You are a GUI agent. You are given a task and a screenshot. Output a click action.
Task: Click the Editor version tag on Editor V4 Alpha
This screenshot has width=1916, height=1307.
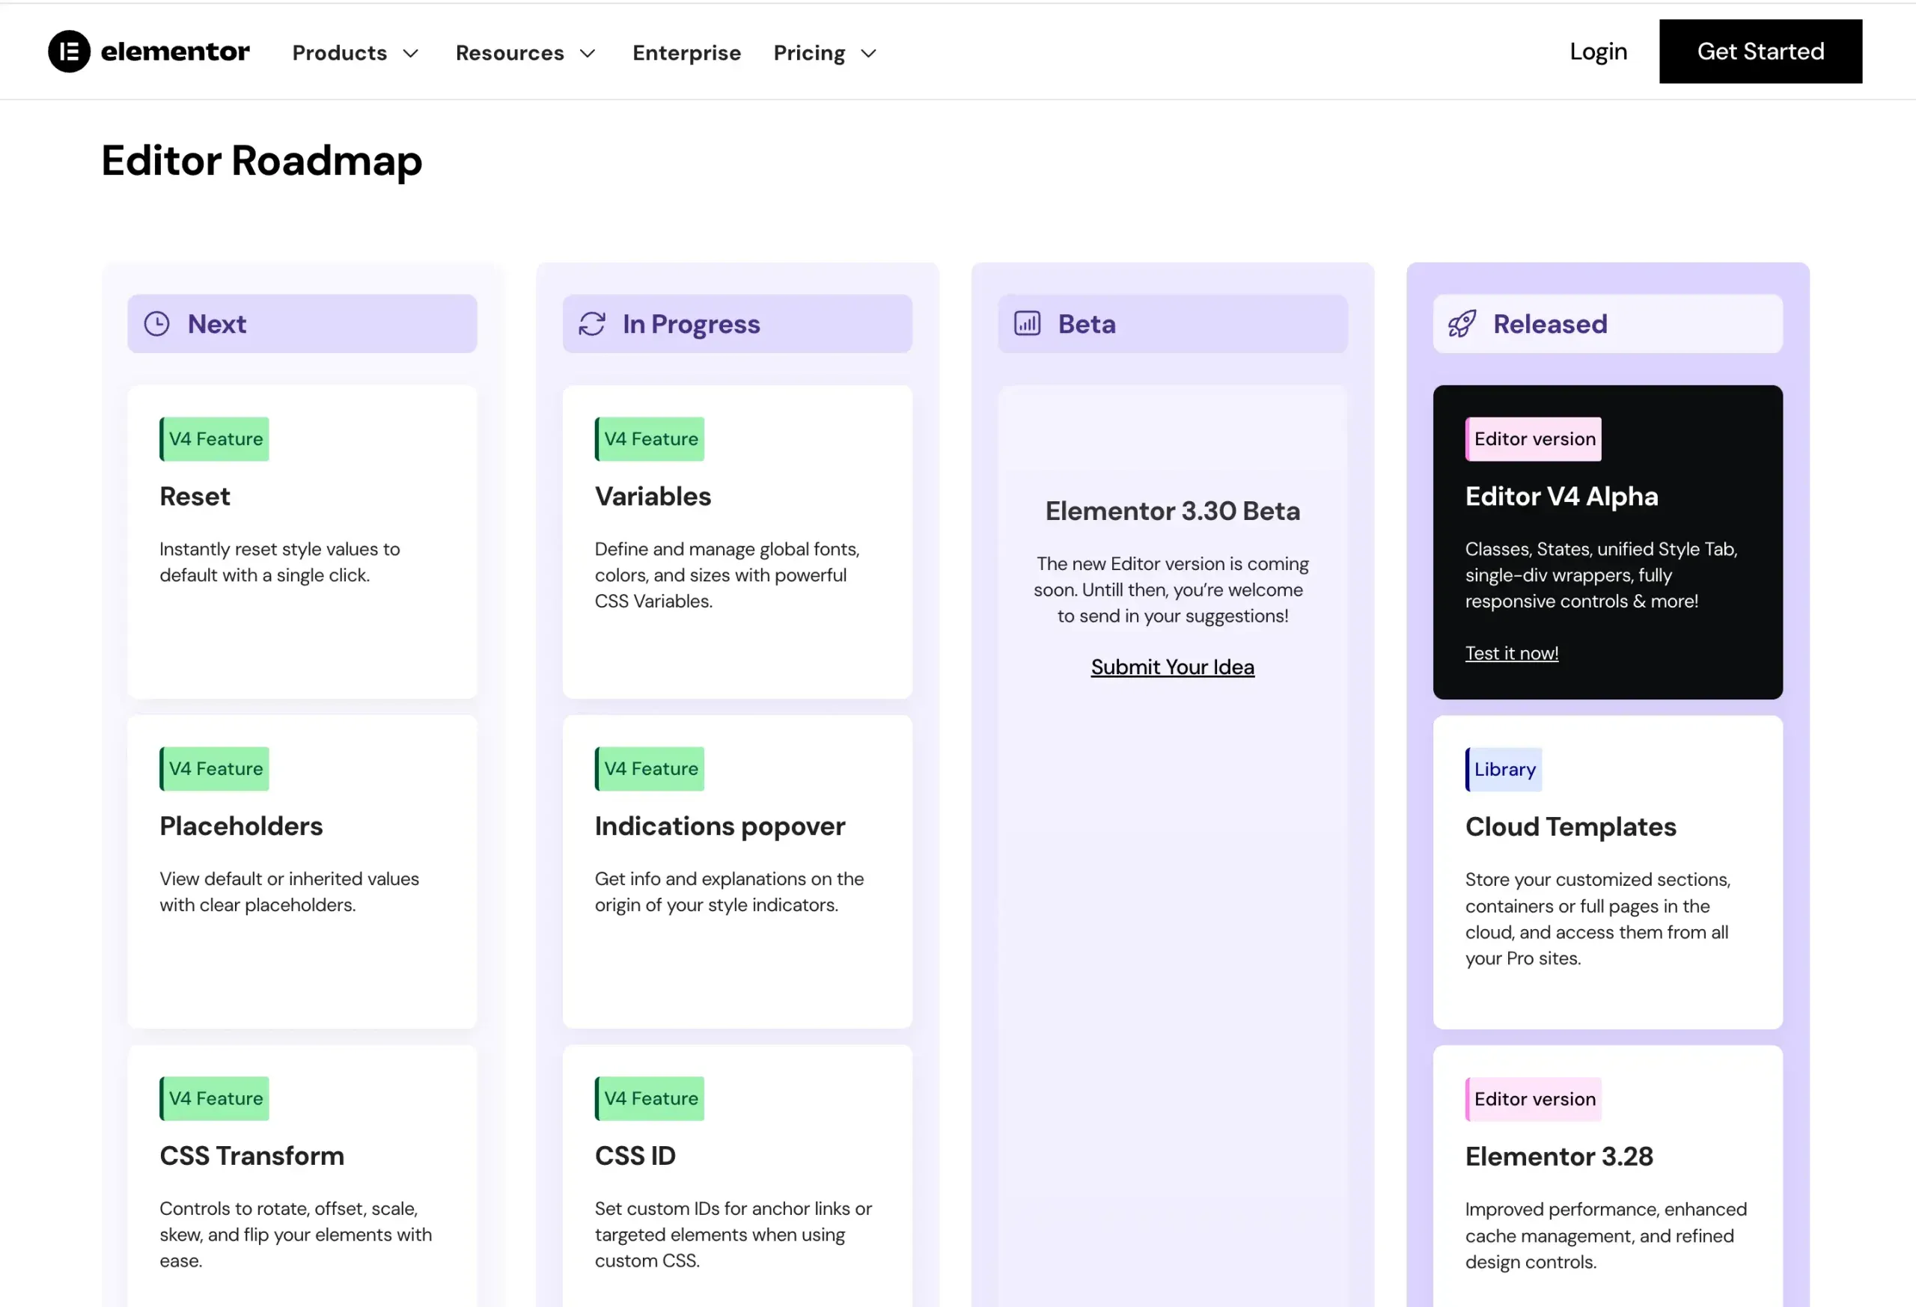pos(1534,439)
